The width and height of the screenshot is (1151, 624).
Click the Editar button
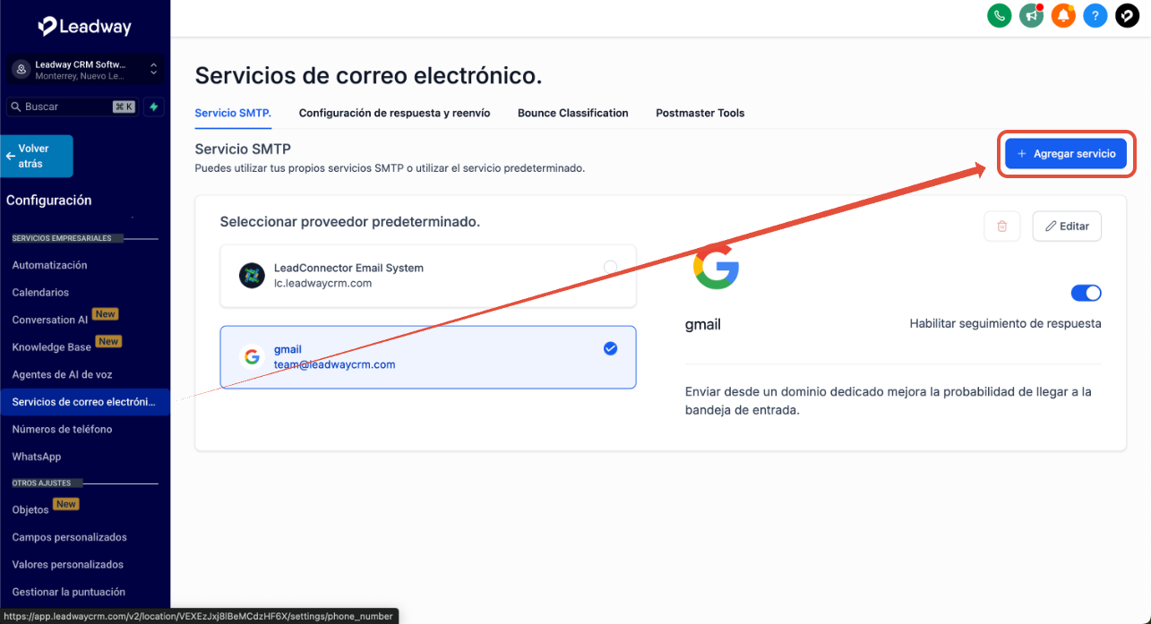pos(1067,227)
